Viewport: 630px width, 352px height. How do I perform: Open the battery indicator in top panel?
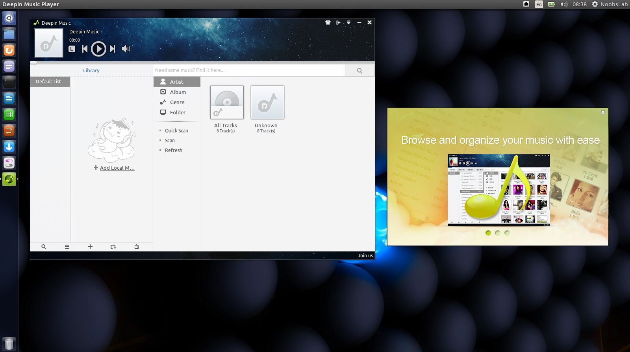click(552, 4)
